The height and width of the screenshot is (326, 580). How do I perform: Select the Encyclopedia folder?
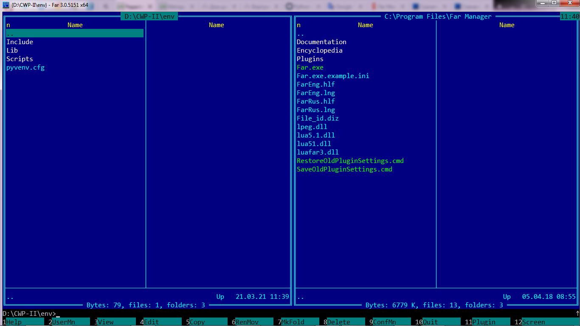point(319,51)
